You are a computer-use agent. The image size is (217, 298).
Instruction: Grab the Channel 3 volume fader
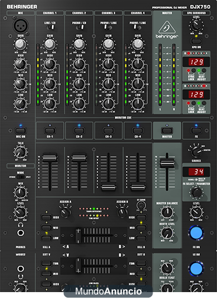pos(108,187)
